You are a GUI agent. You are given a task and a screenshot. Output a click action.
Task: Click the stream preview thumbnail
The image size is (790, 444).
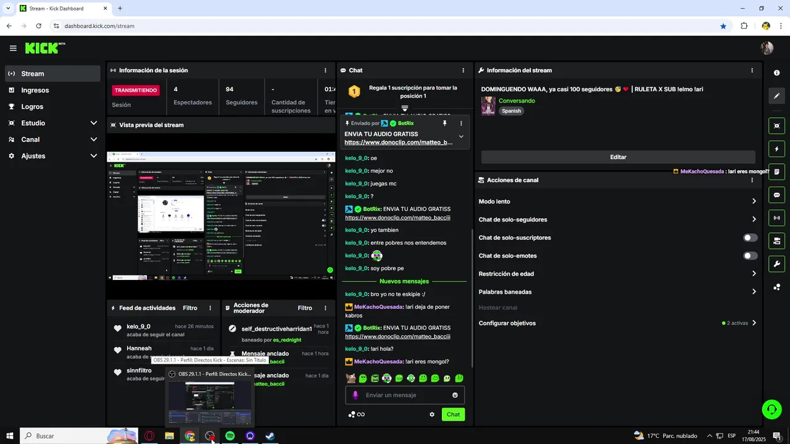point(221,216)
